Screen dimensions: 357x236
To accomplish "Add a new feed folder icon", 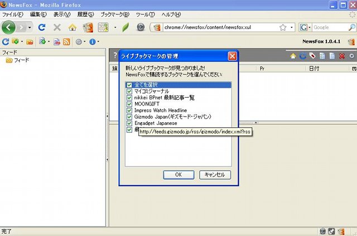I will (15, 41).
